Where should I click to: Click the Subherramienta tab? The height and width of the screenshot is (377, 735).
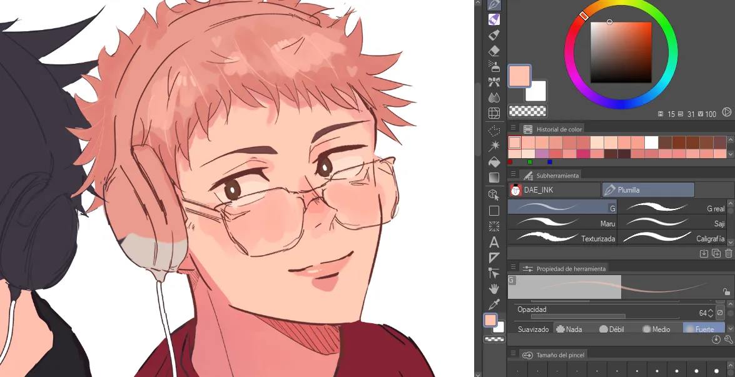point(551,175)
